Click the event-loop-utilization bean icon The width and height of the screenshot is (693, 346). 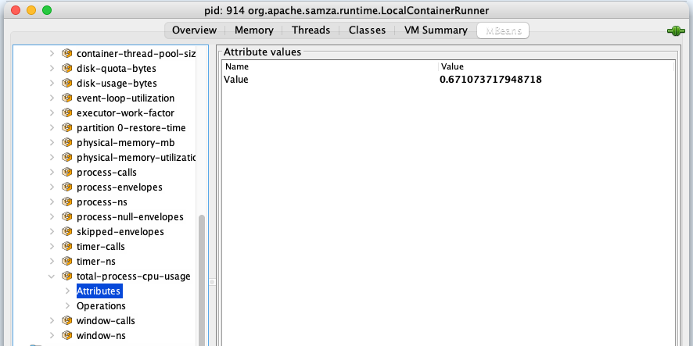(x=66, y=98)
